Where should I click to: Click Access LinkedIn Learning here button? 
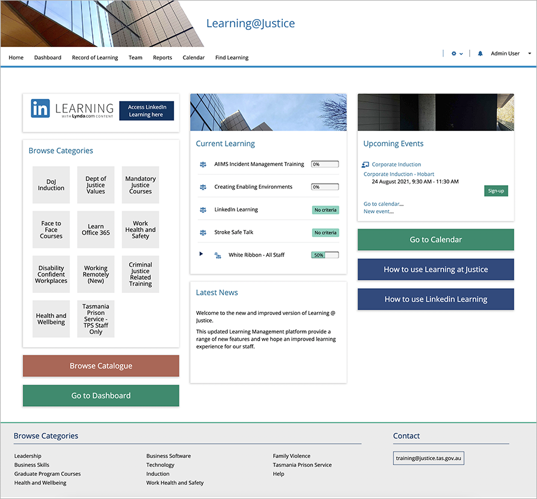pyautogui.click(x=146, y=111)
